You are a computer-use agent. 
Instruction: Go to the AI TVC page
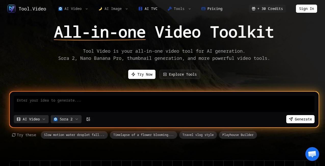[148, 9]
